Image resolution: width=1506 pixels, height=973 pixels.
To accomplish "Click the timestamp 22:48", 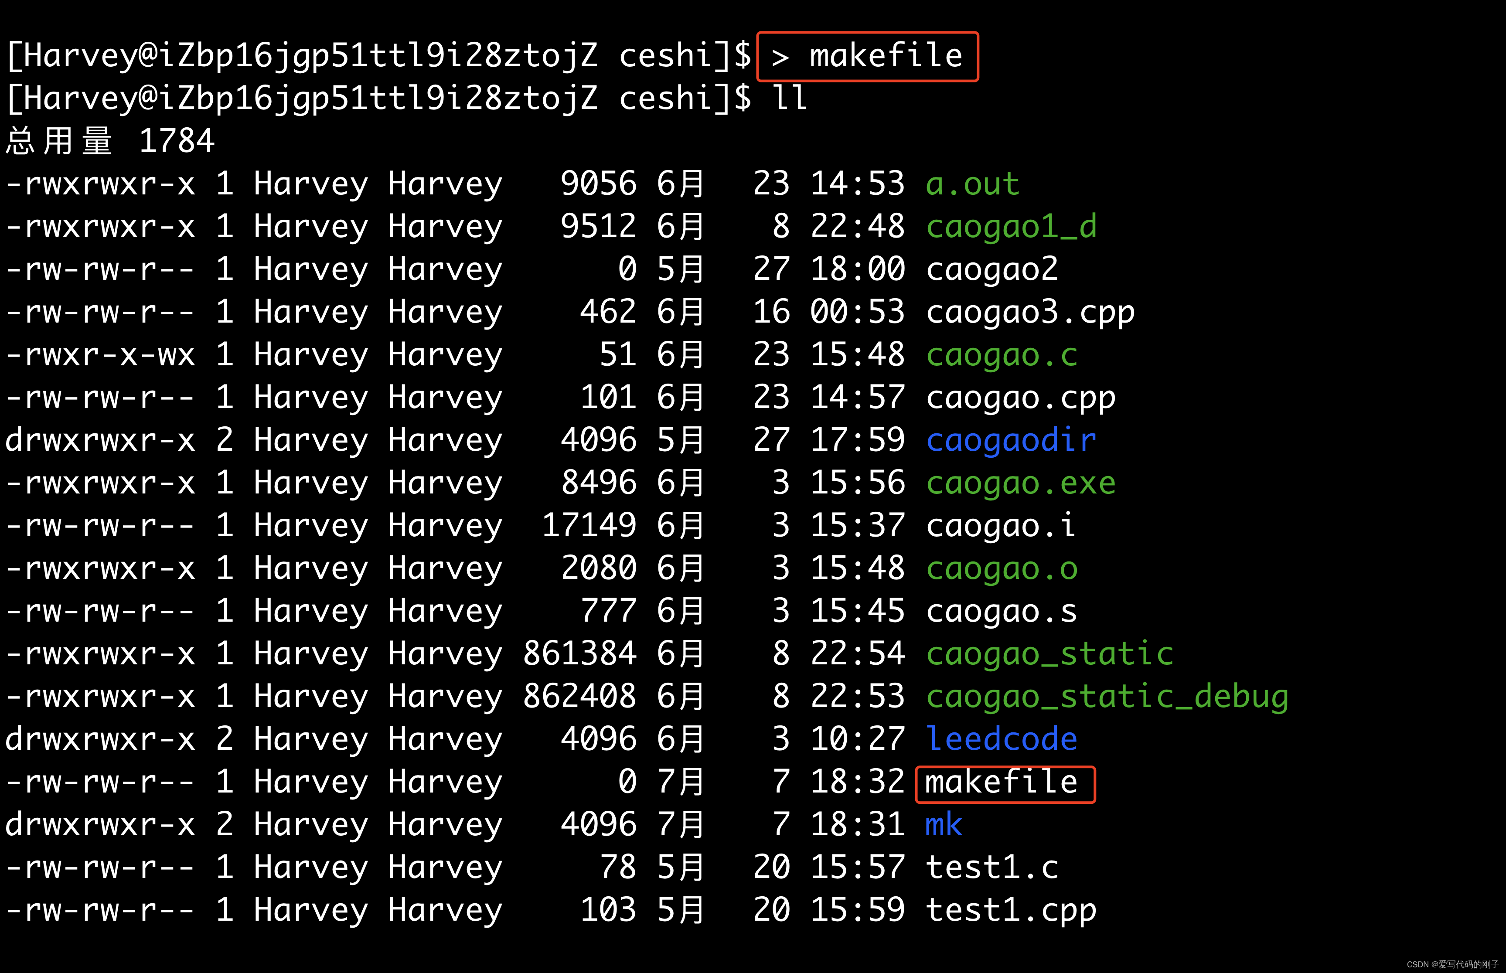I will [x=858, y=227].
